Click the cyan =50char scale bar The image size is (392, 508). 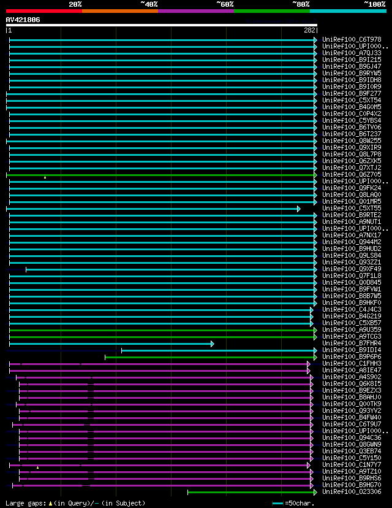pos(278,504)
